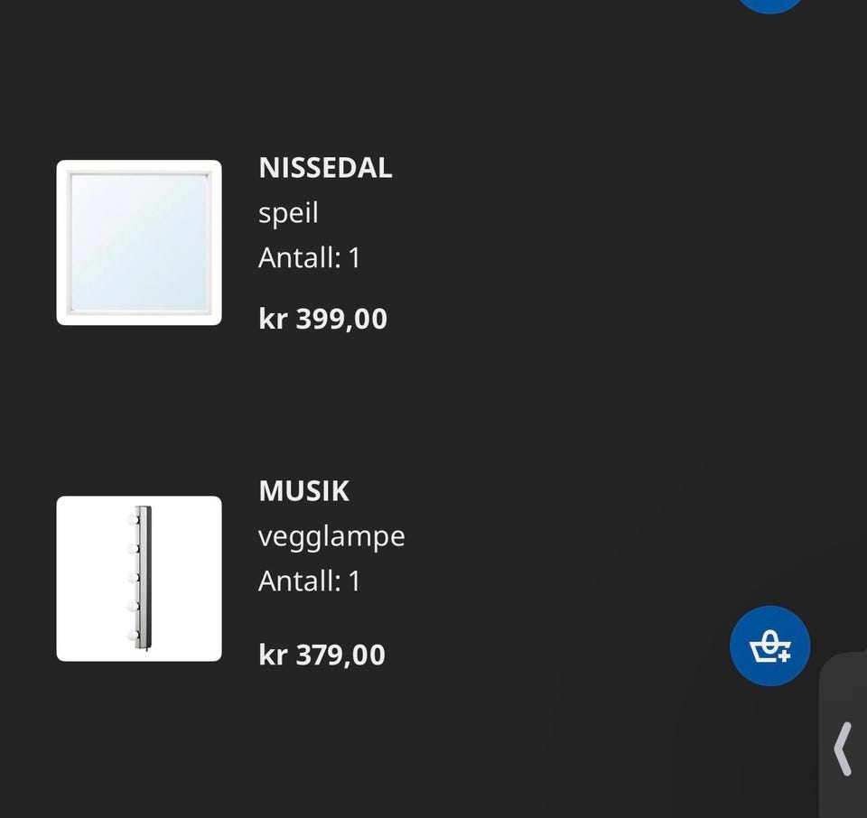Click the price kr 399,00
The width and height of the screenshot is (867, 818).
pyautogui.click(x=322, y=319)
